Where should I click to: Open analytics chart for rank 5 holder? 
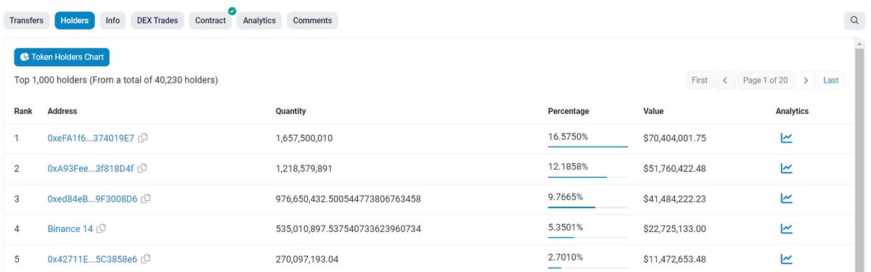pyautogui.click(x=786, y=259)
